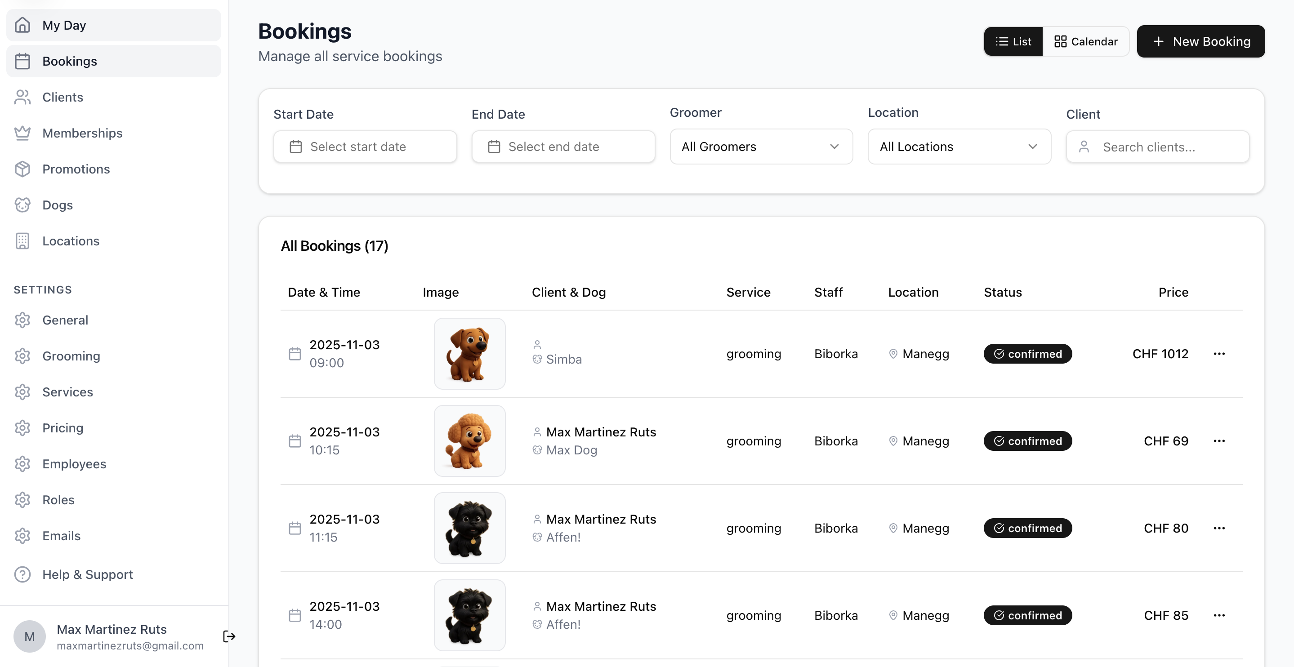Image resolution: width=1294 pixels, height=667 pixels.
Task: Click the confirmed status badge for Simba's booking
Action: (1027, 354)
